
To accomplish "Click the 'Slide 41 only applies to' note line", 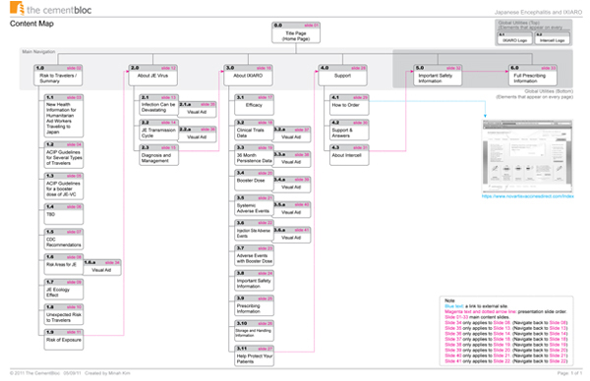I will [x=505, y=361].
